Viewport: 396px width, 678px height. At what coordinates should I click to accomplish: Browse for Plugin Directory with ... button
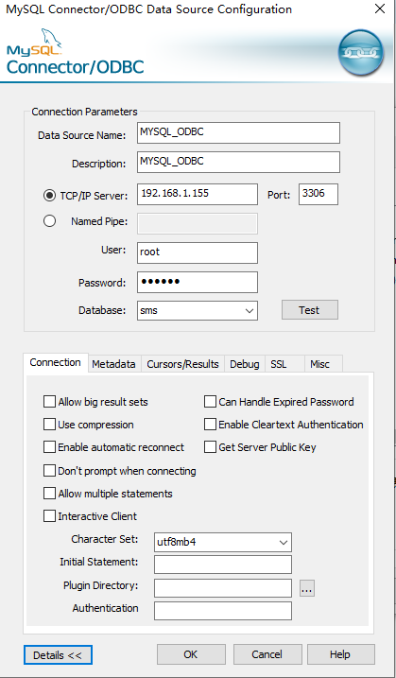coord(307,588)
